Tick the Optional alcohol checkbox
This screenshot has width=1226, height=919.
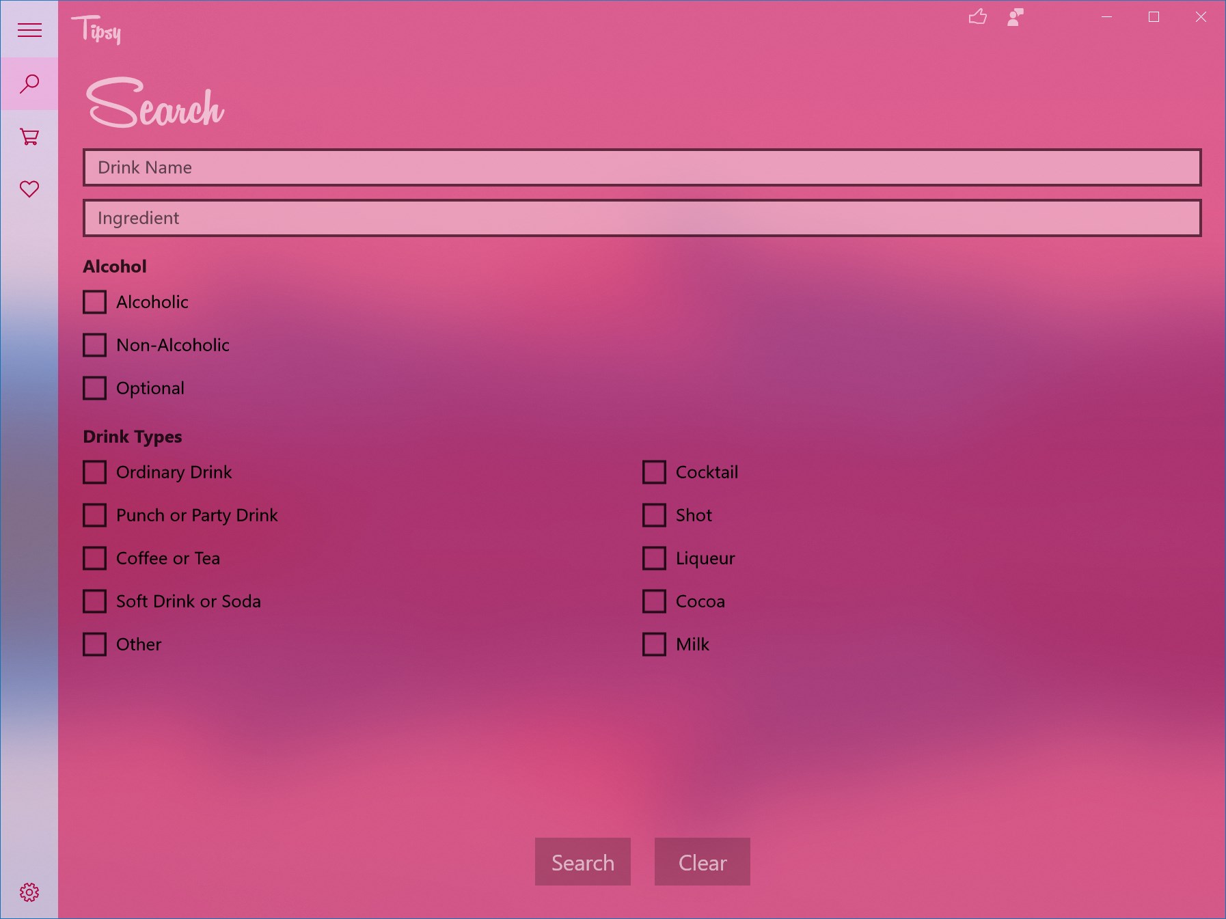pos(95,388)
